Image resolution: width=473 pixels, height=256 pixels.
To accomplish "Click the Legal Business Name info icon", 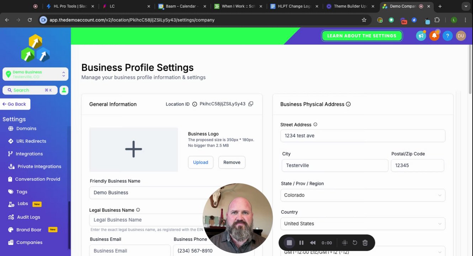I will click(138, 210).
